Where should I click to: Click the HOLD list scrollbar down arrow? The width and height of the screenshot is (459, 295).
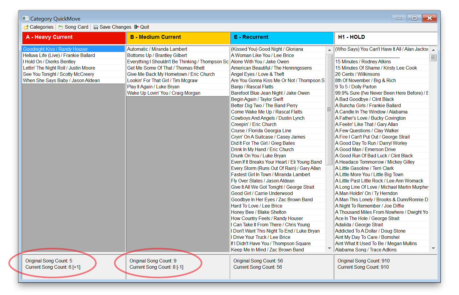coord(433,248)
